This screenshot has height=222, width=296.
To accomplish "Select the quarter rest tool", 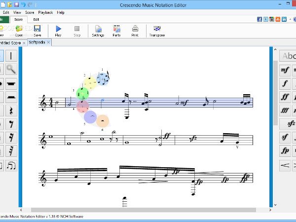I will 11,111.
